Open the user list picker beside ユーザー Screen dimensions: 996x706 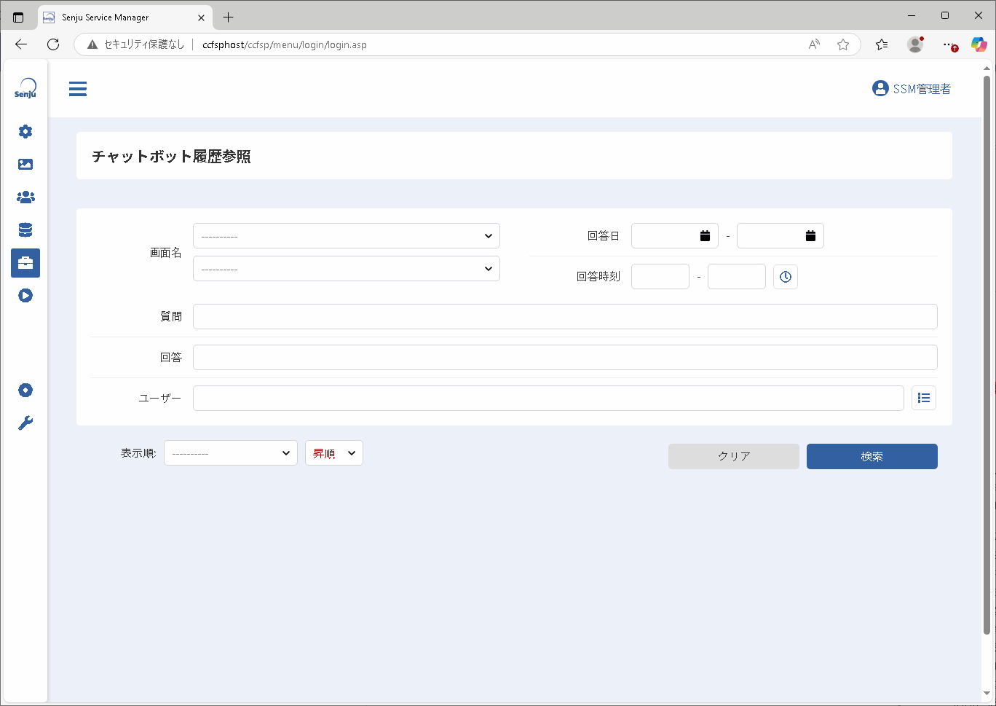(x=924, y=398)
